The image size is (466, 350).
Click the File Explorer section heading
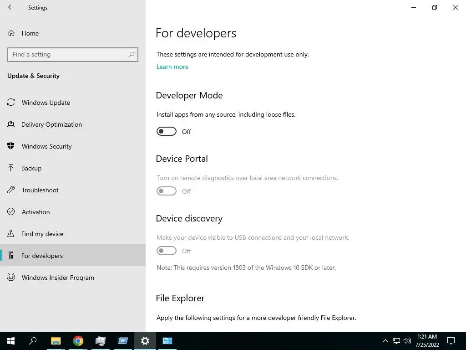tap(180, 298)
